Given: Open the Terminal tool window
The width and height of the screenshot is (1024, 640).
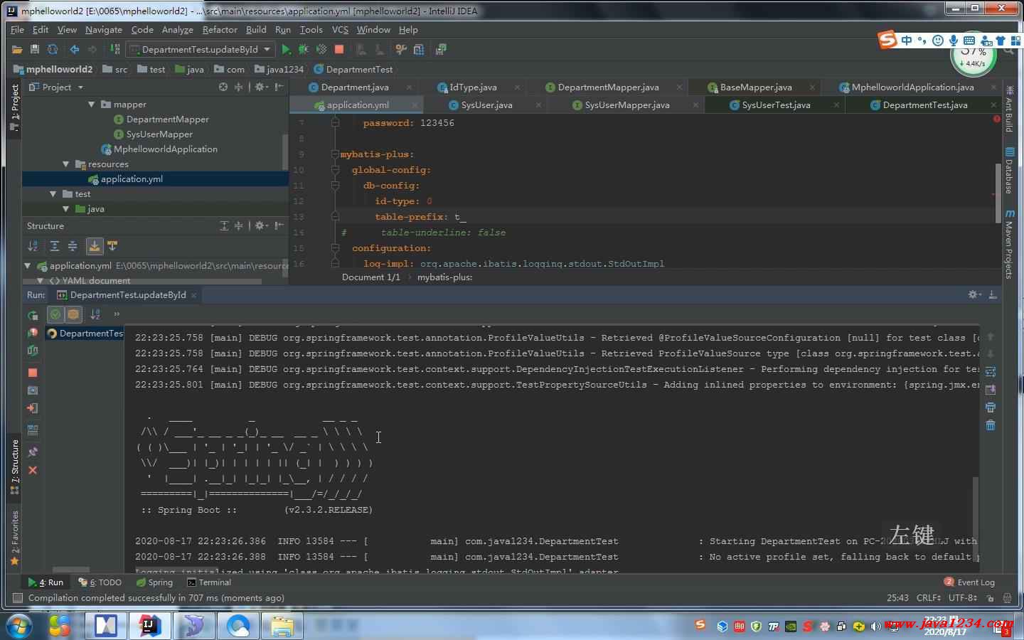Looking at the screenshot, I should coord(209,582).
